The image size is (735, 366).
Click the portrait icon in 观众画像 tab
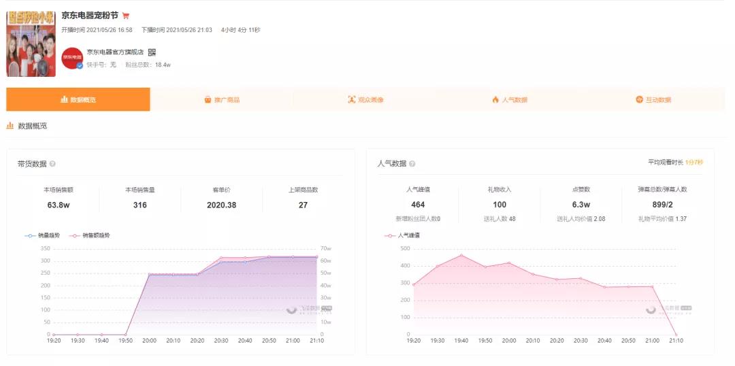352,99
